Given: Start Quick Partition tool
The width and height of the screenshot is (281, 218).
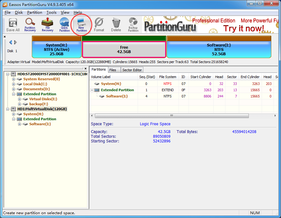Looking at the screenshot, I should pyautogui.click(x=64, y=25).
